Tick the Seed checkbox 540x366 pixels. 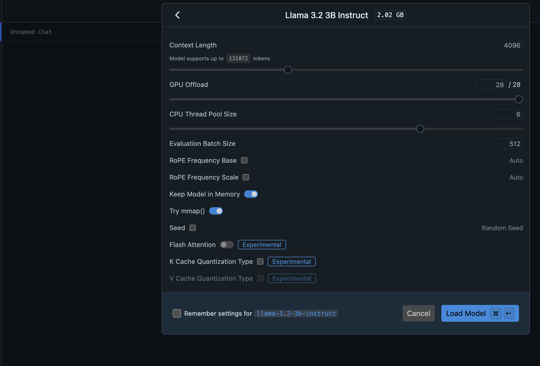pos(193,228)
